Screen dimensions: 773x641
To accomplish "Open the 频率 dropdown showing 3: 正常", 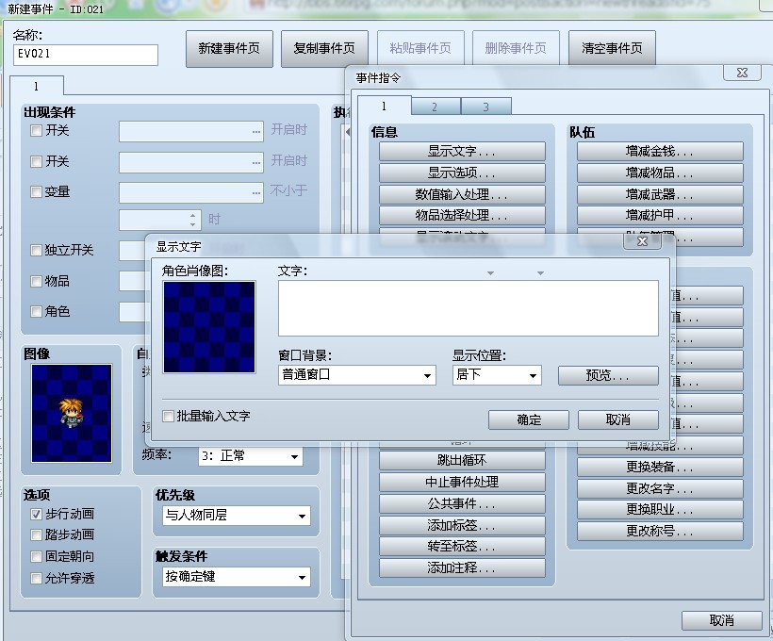I will coord(251,456).
